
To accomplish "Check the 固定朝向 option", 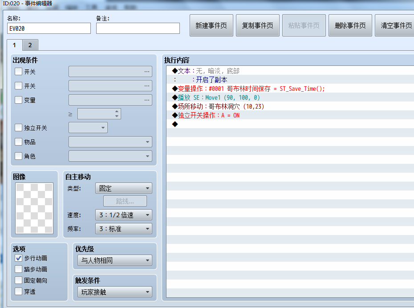I will point(19,280).
